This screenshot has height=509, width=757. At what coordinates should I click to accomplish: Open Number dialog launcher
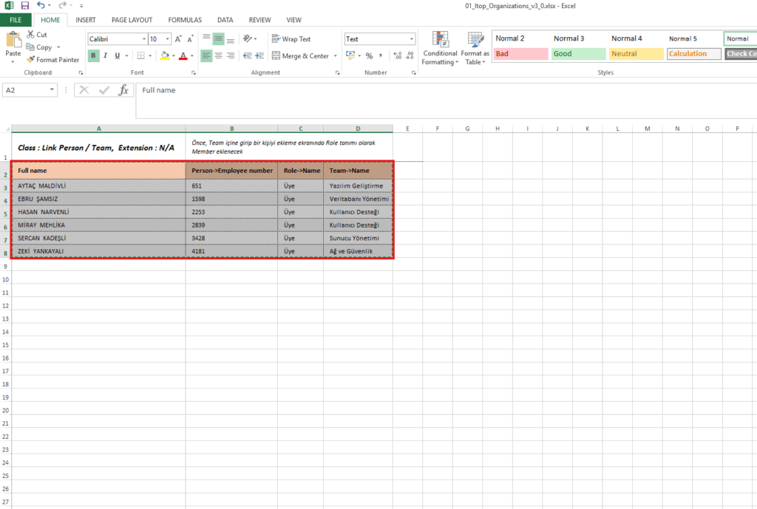pos(414,73)
